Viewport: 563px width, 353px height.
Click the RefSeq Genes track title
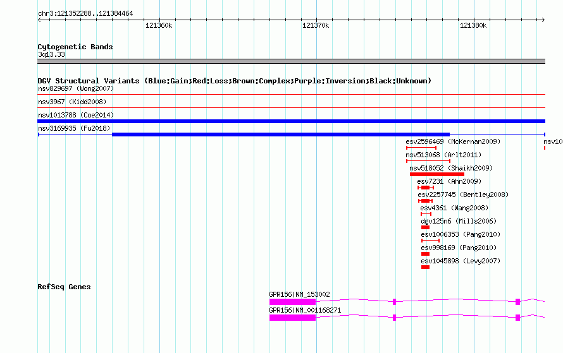[x=64, y=287]
